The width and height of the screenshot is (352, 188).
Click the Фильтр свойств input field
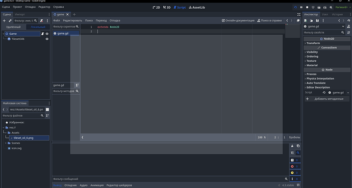click(324, 33)
